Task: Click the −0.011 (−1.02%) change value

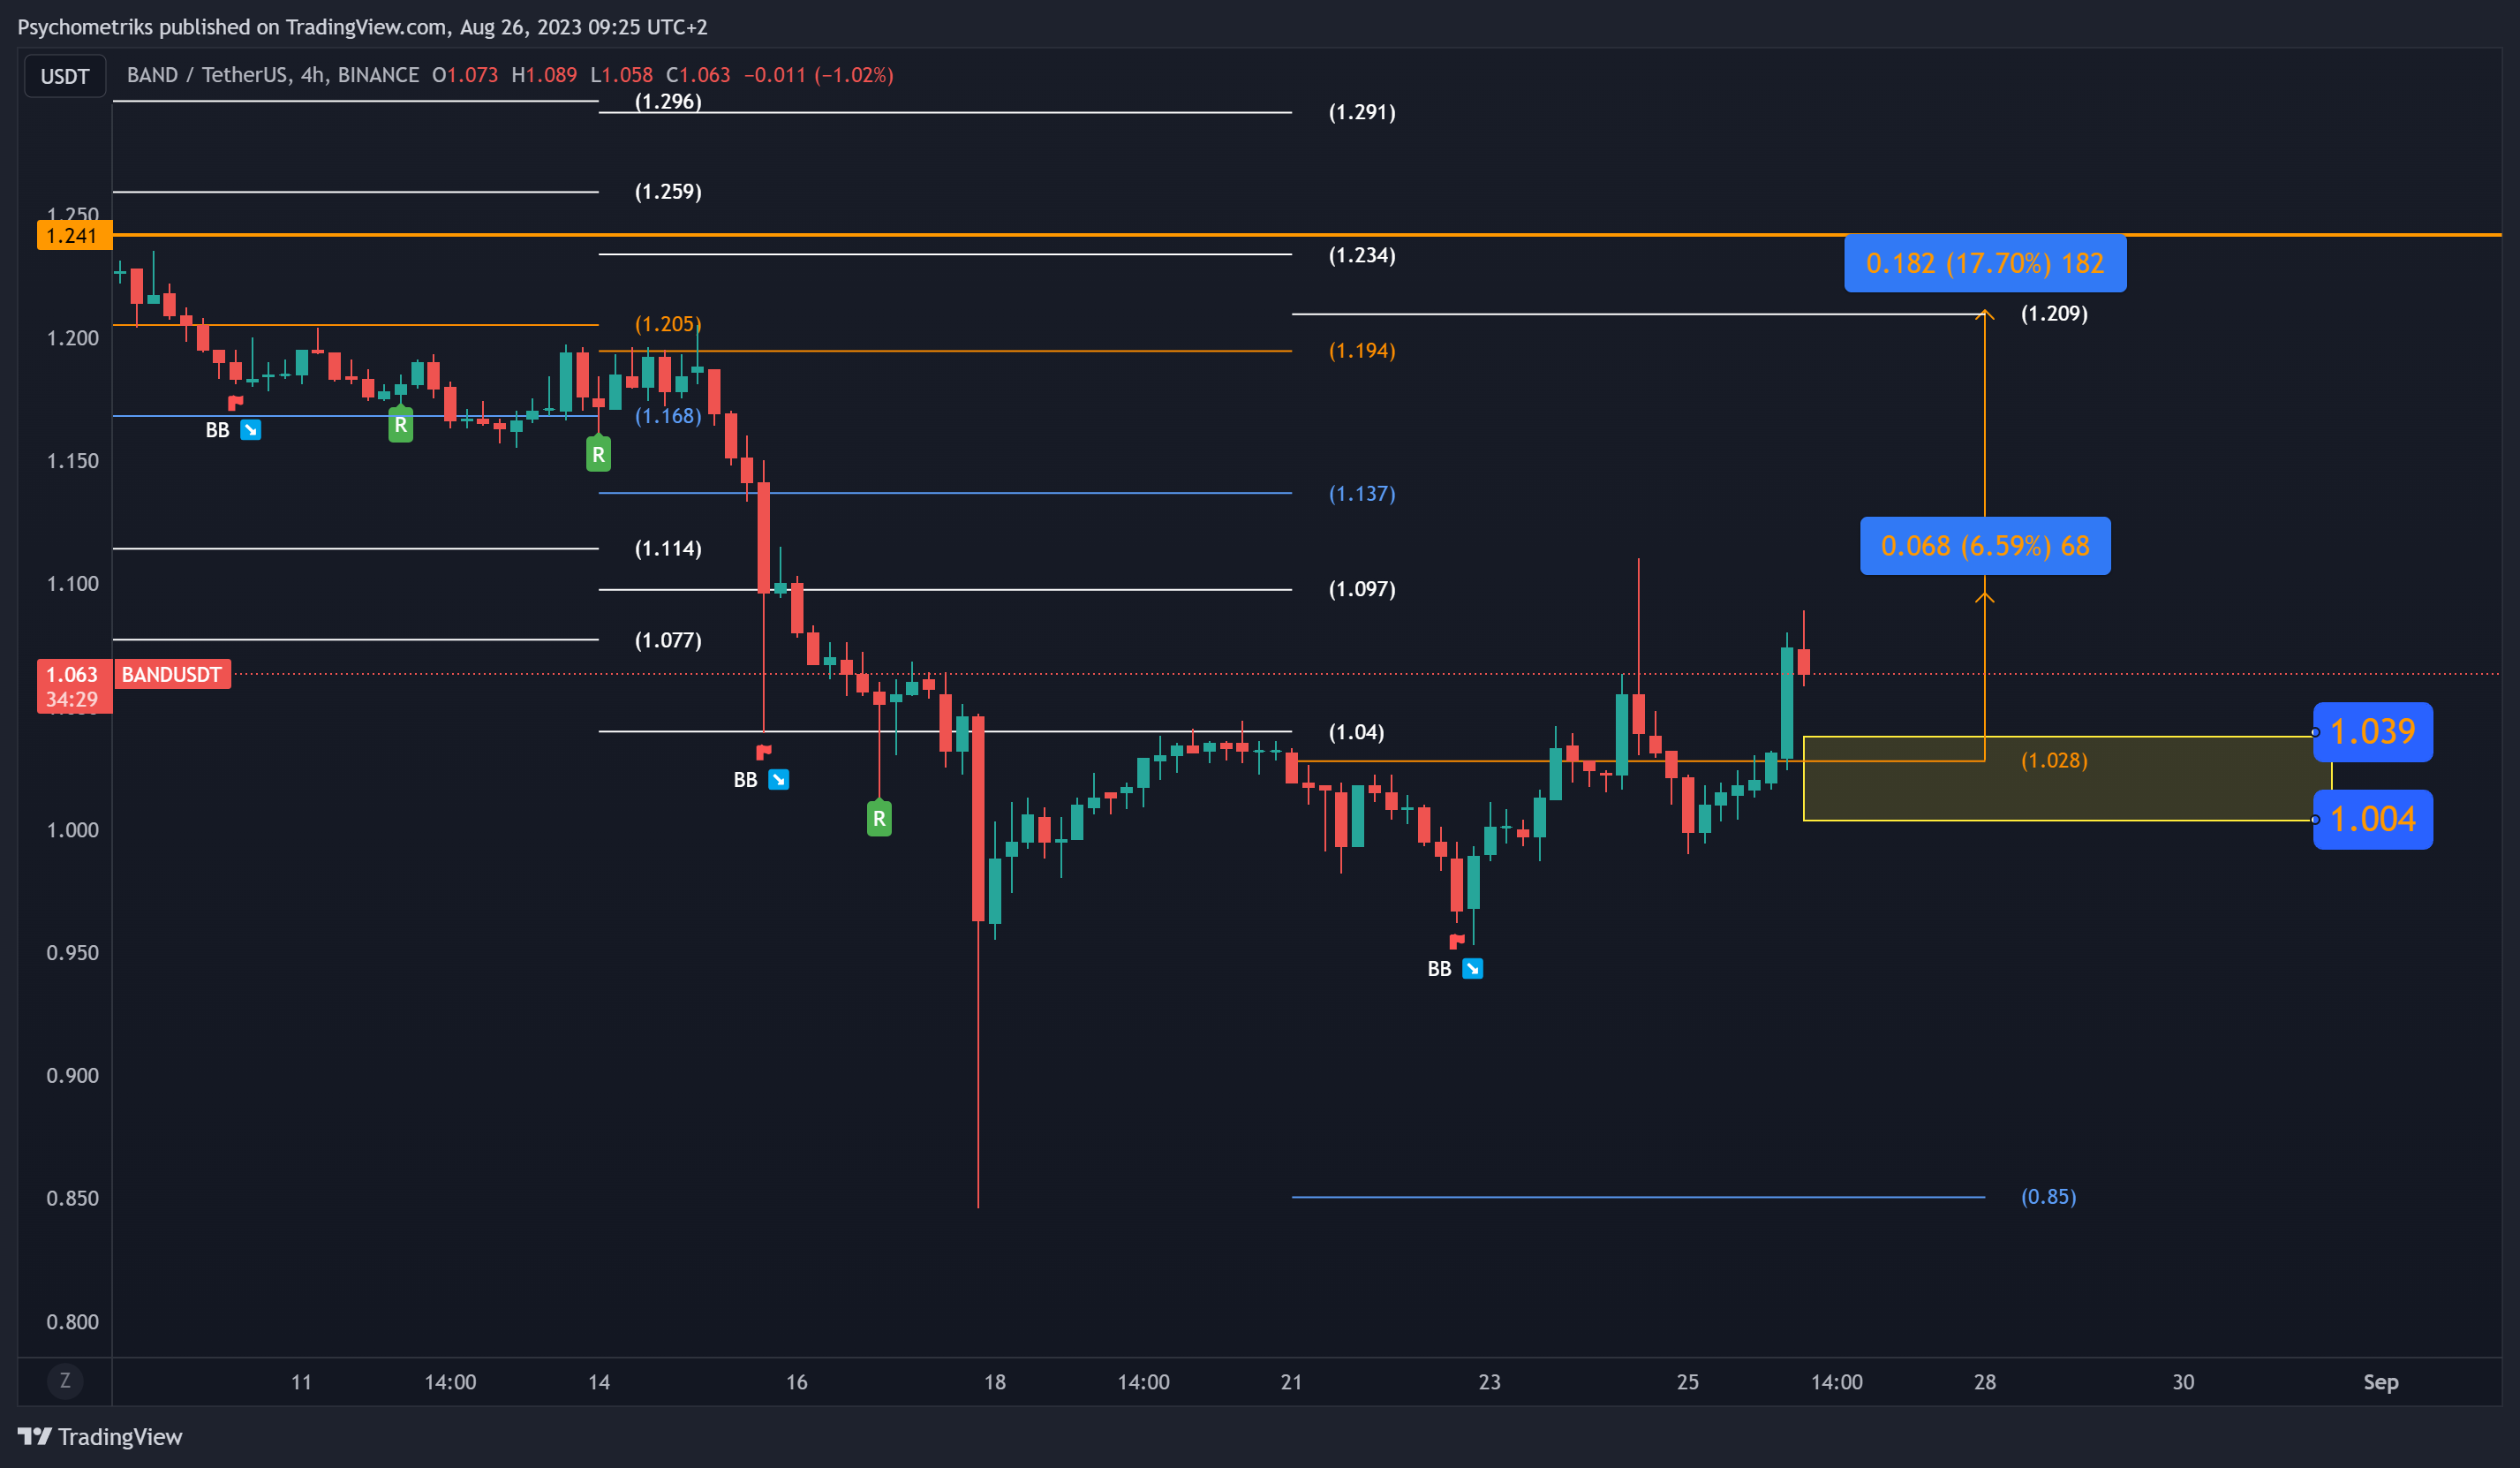Action: pyautogui.click(x=819, y=75)
